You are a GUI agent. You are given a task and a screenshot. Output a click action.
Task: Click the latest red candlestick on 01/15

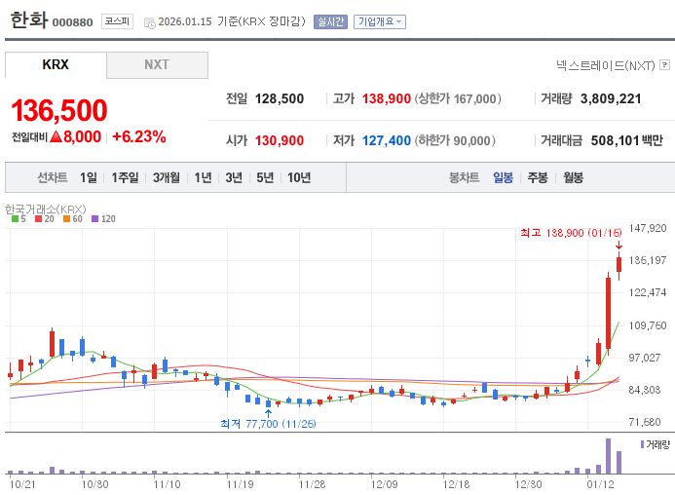click(619, 264)
